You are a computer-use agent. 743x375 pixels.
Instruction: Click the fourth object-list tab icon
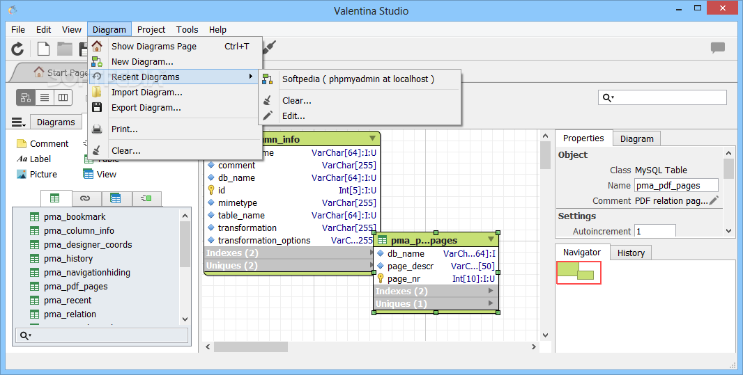[x=146, y=198]
